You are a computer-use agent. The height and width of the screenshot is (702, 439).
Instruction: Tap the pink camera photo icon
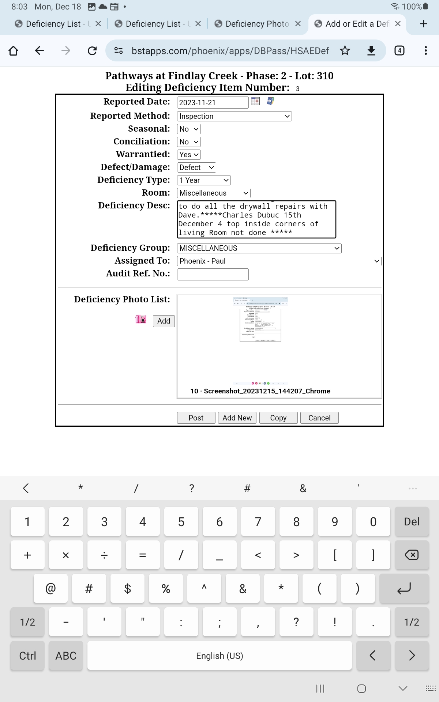click(x=141, y=319)
